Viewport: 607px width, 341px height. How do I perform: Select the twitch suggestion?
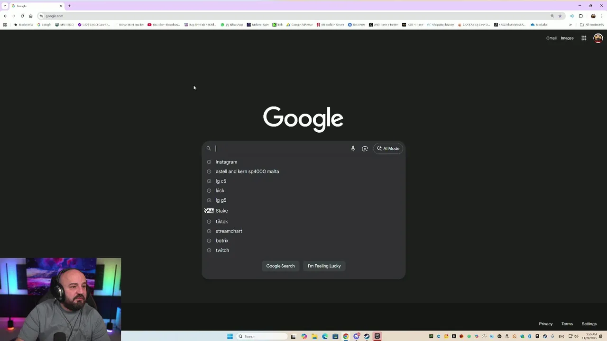tap(303, 250)
